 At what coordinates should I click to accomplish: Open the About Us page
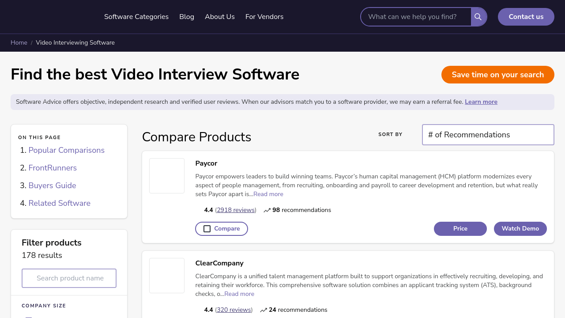220,17
